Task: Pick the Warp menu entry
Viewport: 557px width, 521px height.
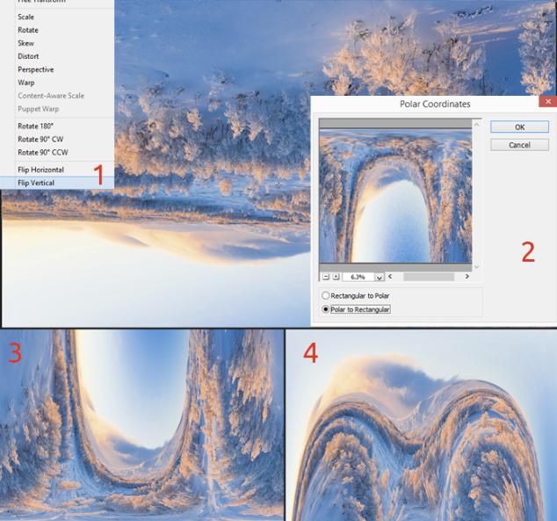Action: [x=26, y=83]
